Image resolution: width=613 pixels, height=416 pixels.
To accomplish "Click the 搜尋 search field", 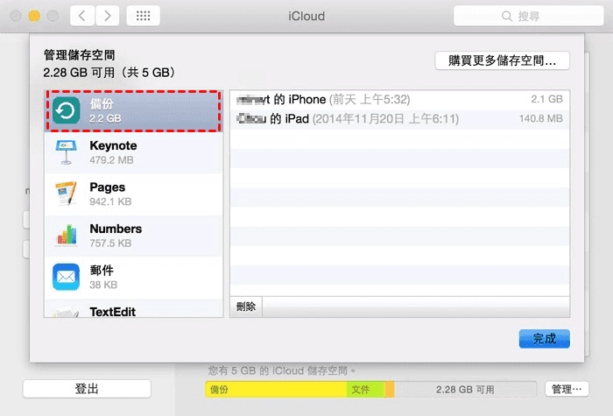I will point(521,16).
